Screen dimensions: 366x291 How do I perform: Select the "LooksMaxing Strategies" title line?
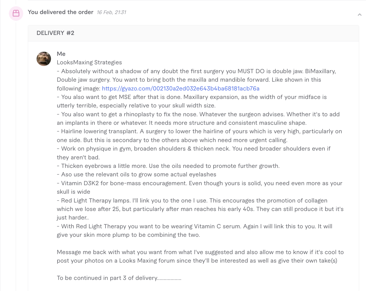click(x=90, y=62)
